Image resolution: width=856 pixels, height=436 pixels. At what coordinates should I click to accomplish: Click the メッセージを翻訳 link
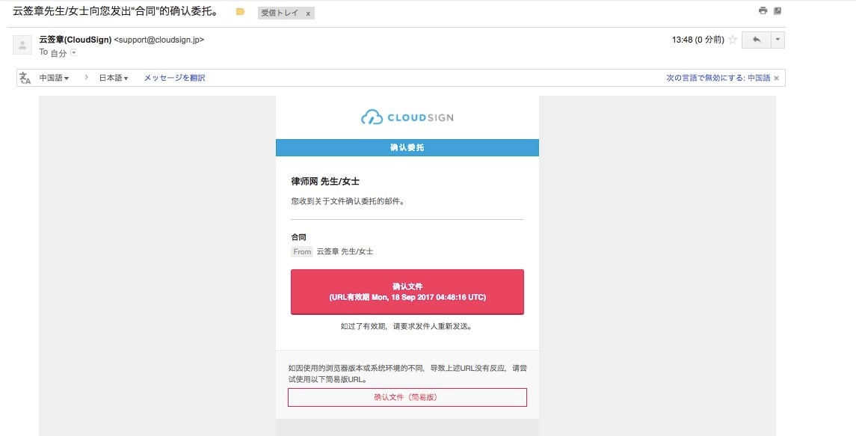tap(175, 78)
